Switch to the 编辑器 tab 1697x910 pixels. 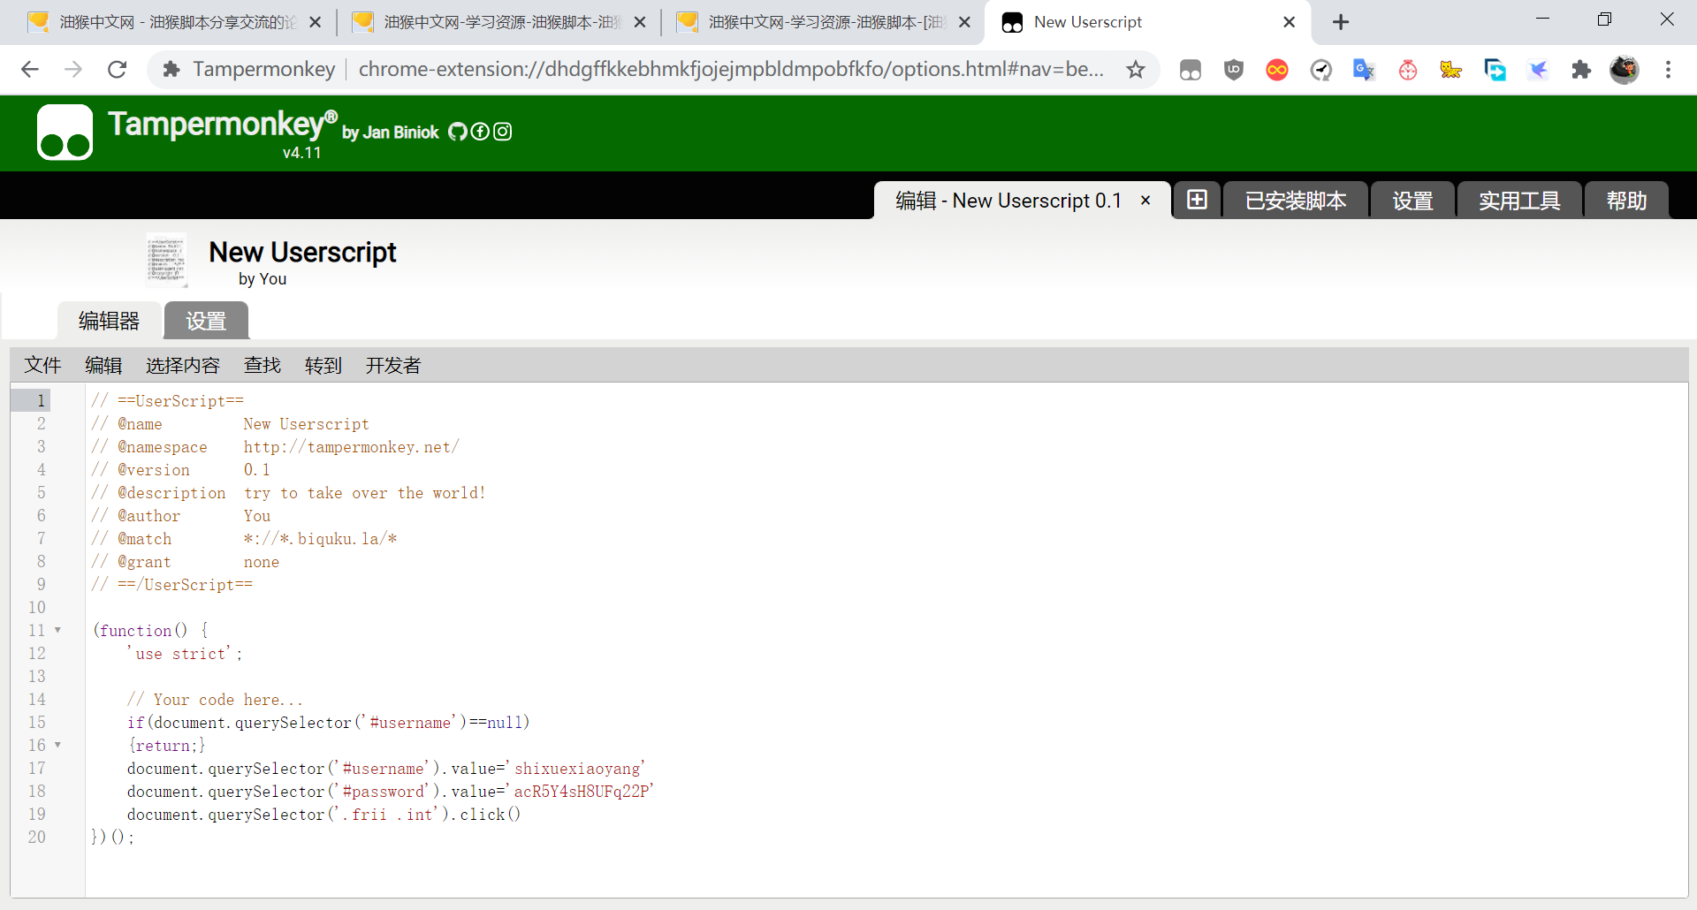(110, 321)
